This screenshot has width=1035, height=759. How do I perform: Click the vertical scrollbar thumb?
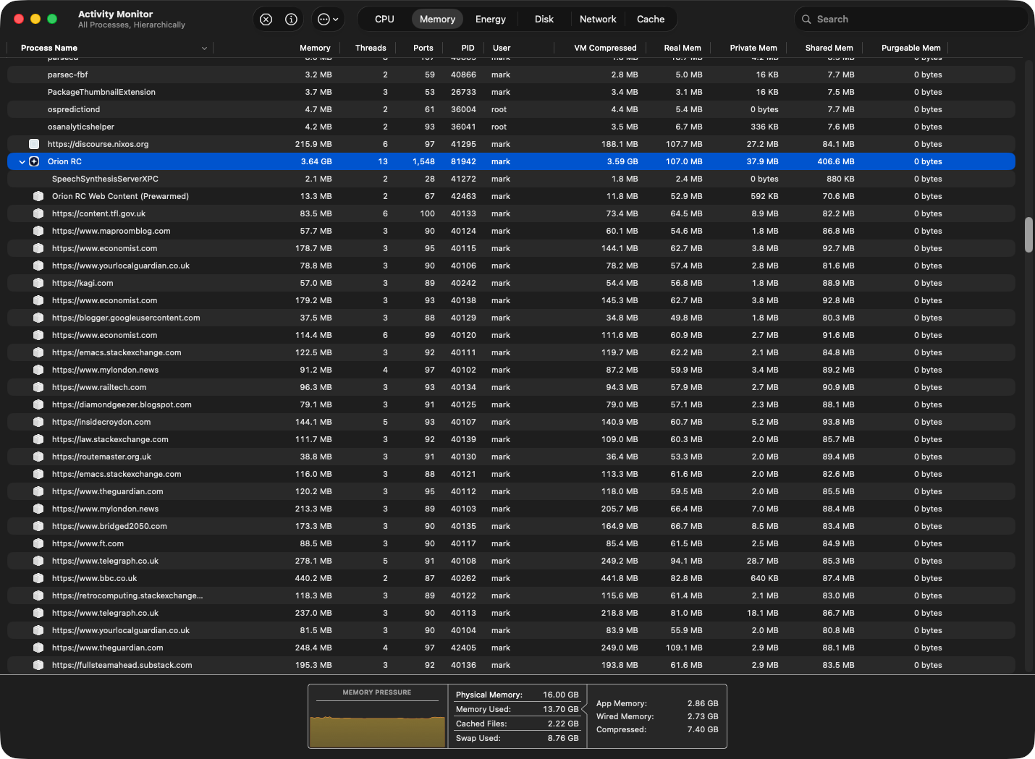tap(1028, 234)
